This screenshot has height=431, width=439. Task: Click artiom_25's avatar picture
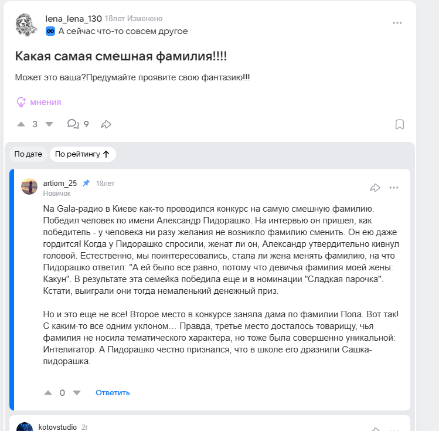(29, 186)
